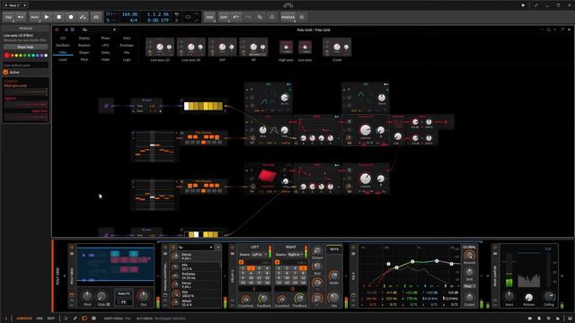
Task: Select the LFO category tab
Action: pos(105,46)
